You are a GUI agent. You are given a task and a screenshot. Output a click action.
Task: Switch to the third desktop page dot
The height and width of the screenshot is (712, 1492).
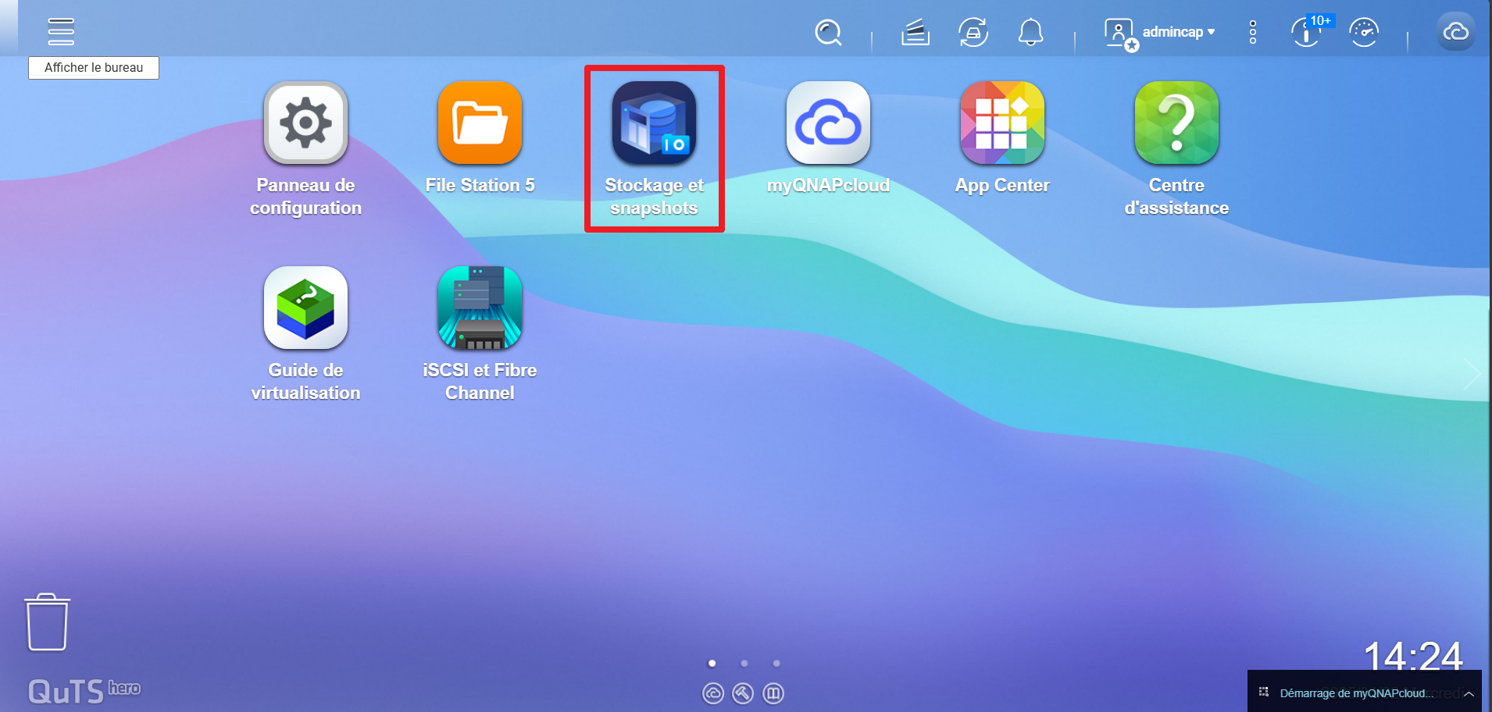[776, 664]
